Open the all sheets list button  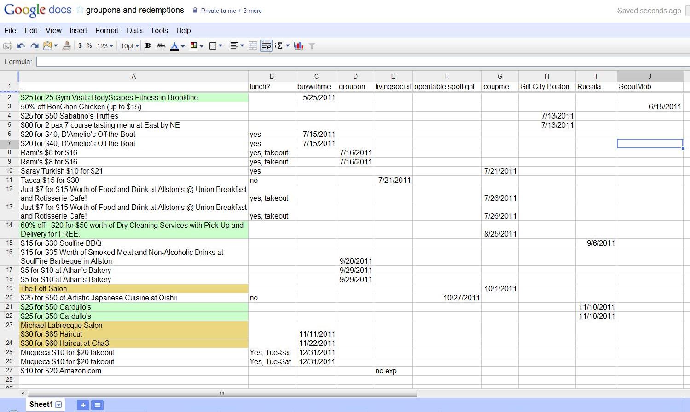point(98,405)
